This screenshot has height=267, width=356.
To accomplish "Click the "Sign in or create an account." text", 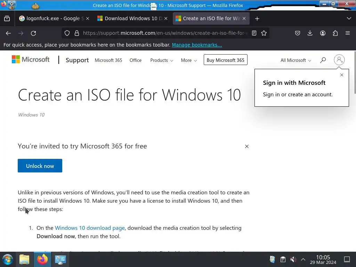I will [298, 95].
